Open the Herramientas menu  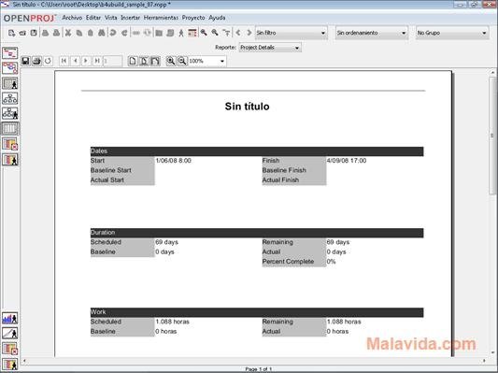(161, 18)
